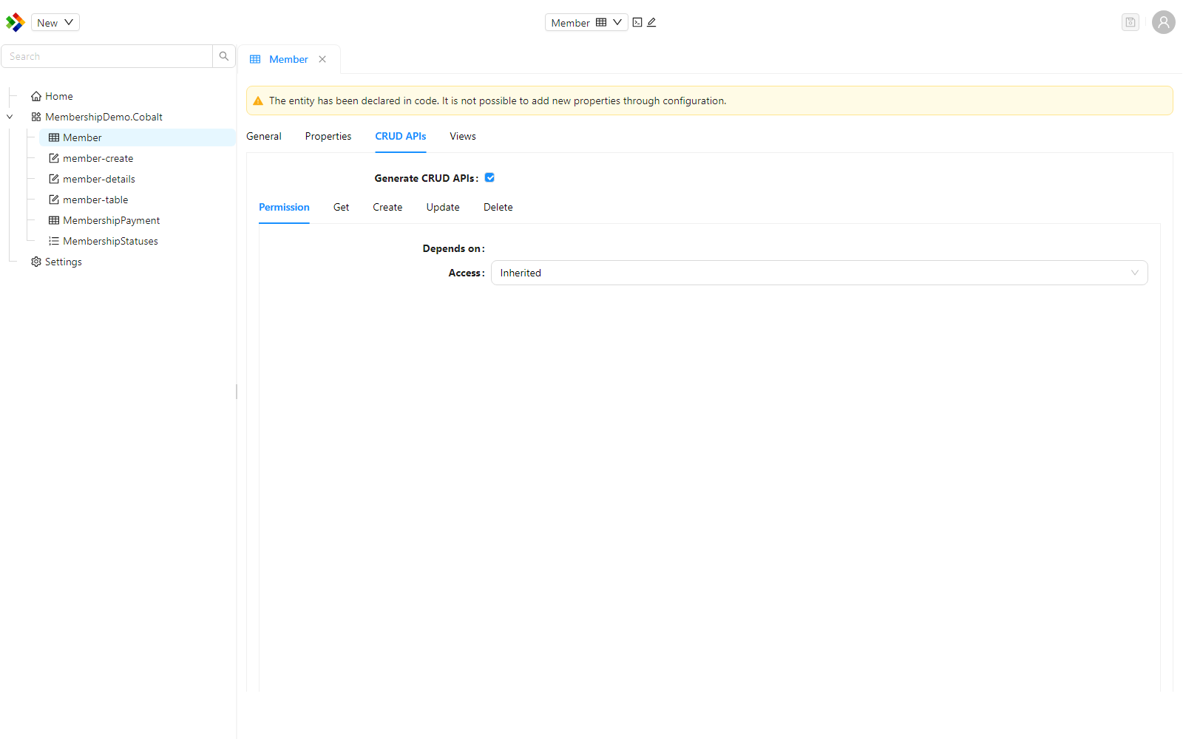Open the Member entity selector dropdown

(x=586, y=23)
